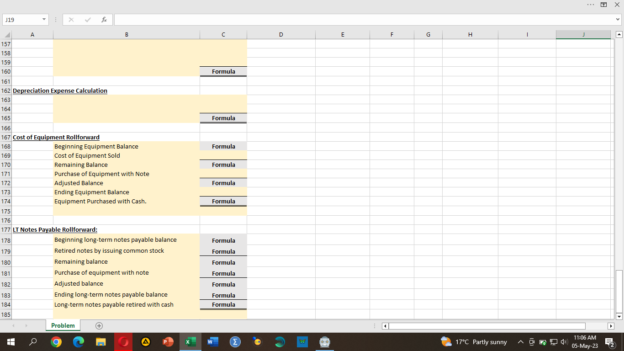
Task: Click the Select All corner triangle
Action: tap(6, 35)
